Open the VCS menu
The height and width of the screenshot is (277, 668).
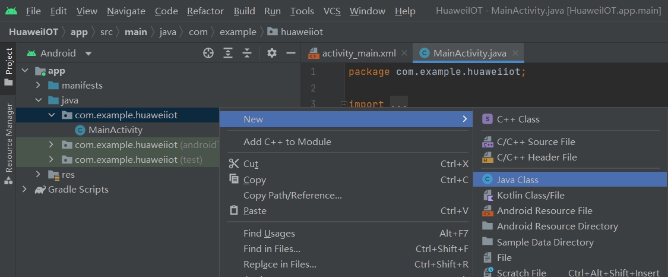332,11
